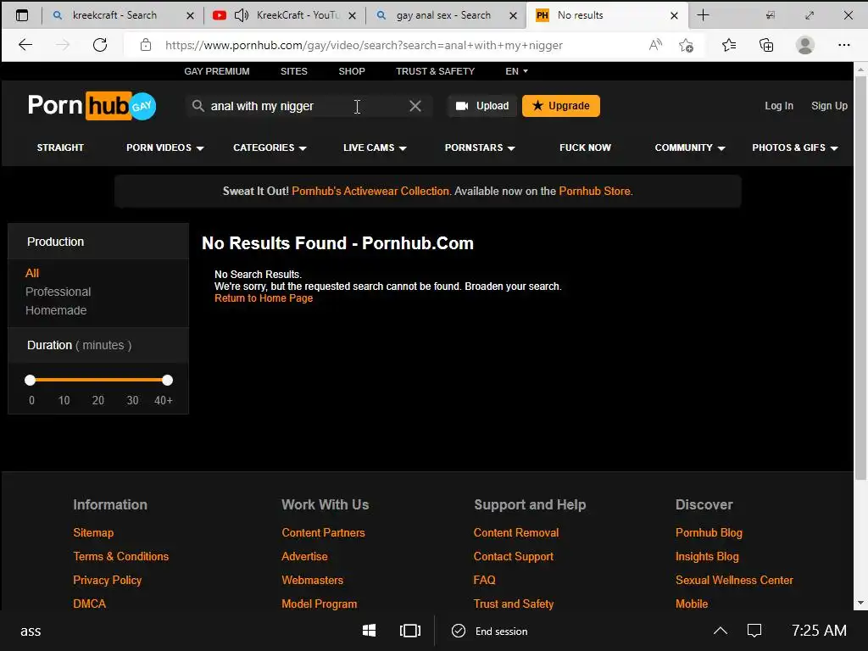Image resolution: width=868 pixels, height=651 pixels.
Task: Open the Activewear Collection banner link
Action: point(370,191)
